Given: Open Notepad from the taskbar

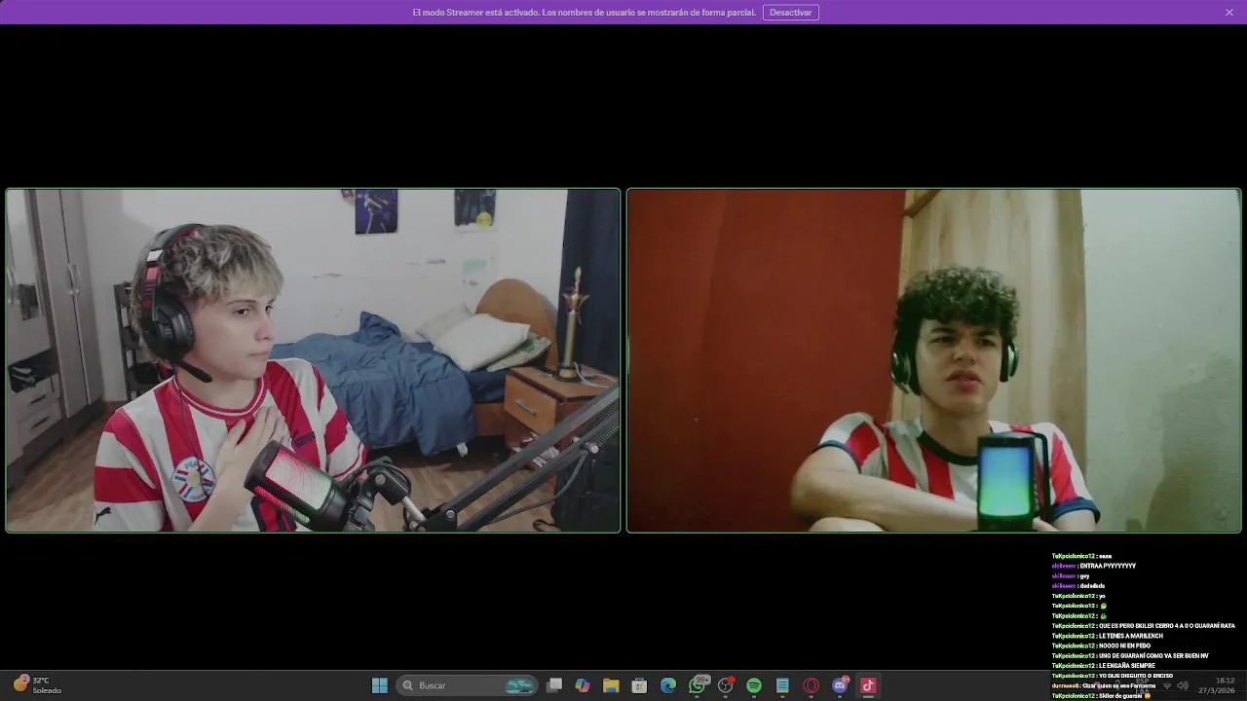Looking at the screenshot, I should [782, 685].
